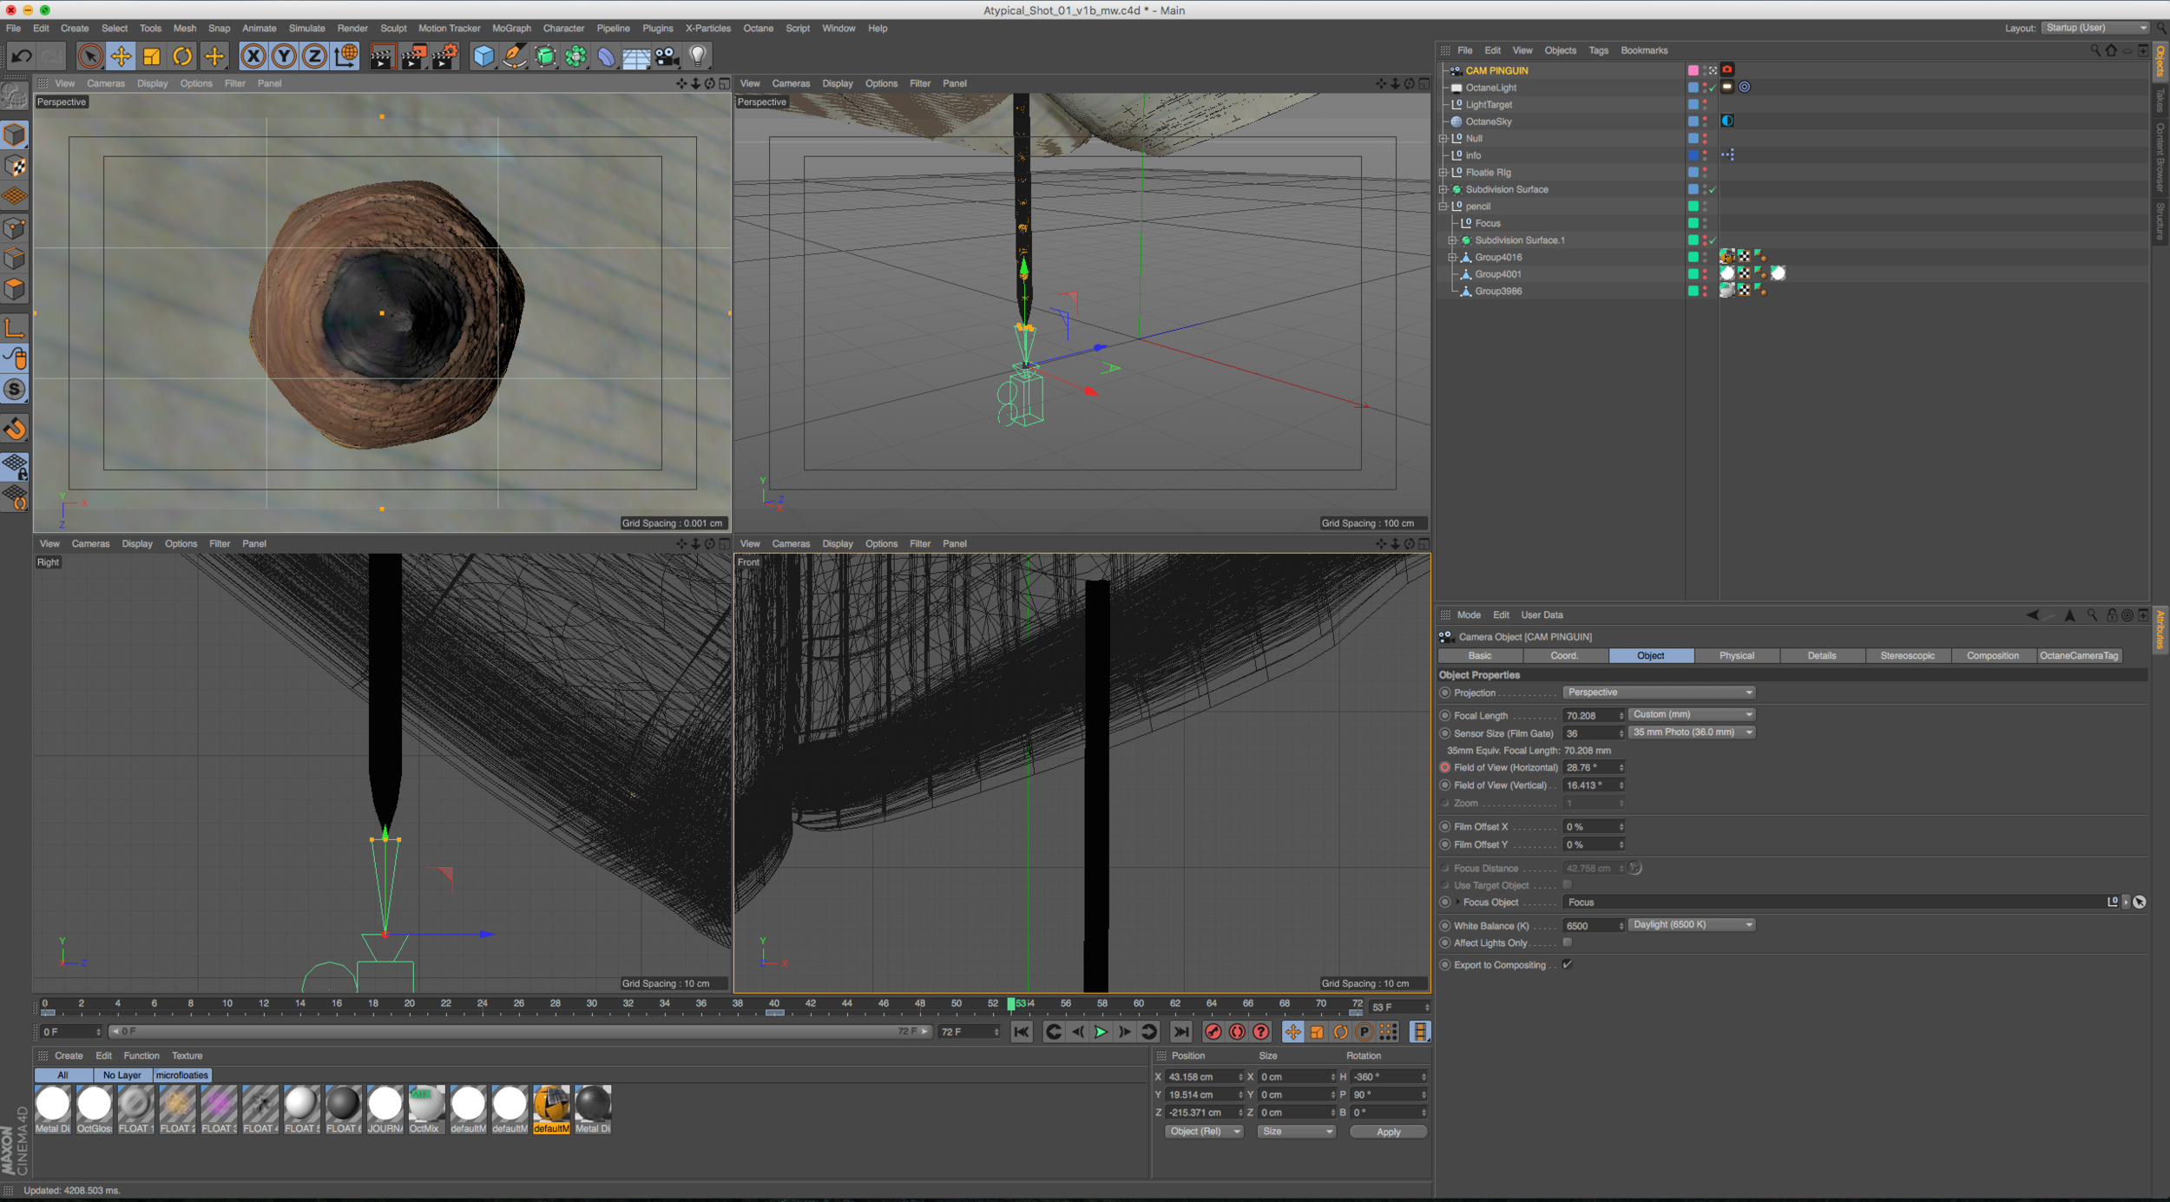Image resolution: width=2170 pixels, height=1202 pixels.
Task: Open User Data in attributes panel
Action: 1542,614
